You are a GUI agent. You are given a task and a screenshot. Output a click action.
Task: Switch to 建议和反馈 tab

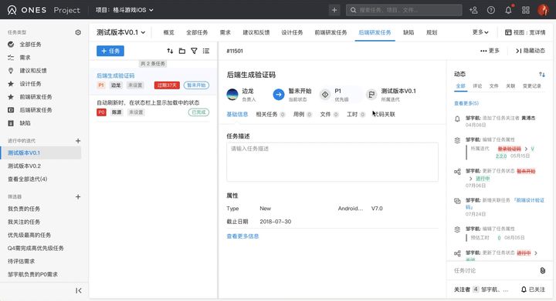(256, 32)
